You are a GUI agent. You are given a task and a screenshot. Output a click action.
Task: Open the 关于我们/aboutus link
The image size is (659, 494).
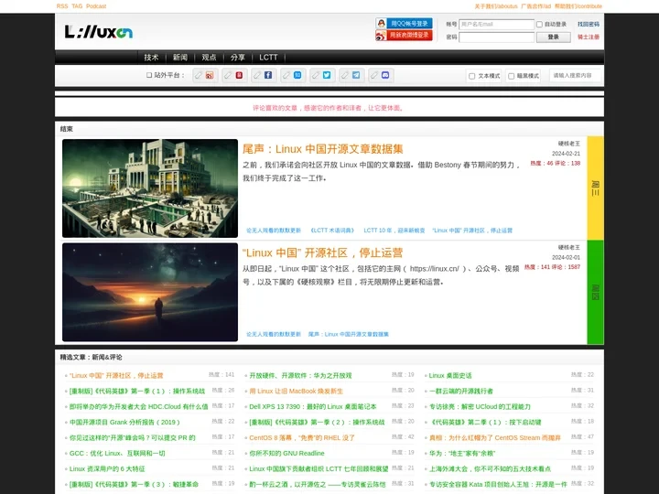click(x=496, y=6)
